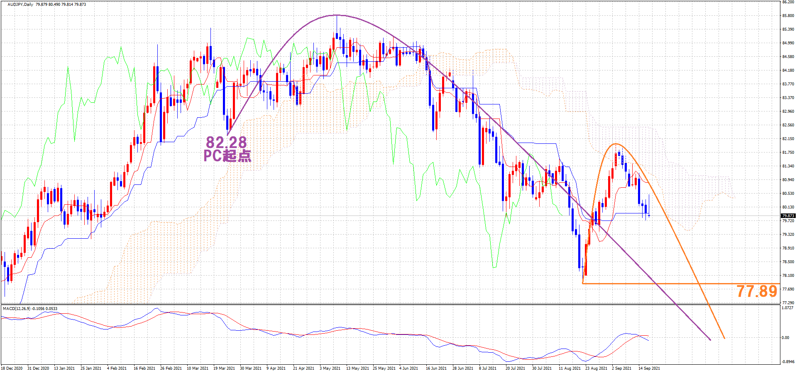Click the 3 May 2021 date label

point(330,368)
